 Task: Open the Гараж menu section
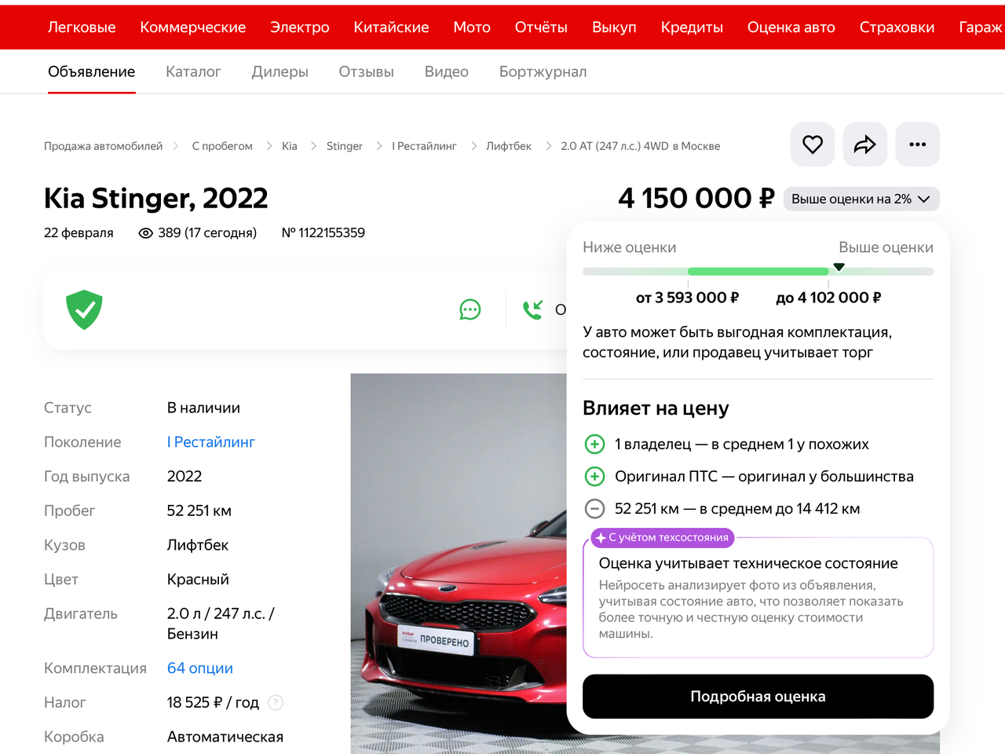[x=981, y=27]
